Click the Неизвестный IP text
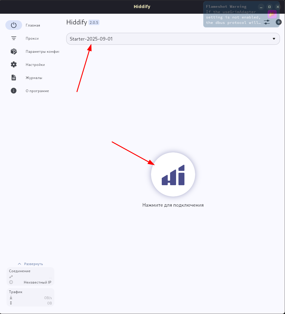Screen dimensions: 285x314 [38, 282]
